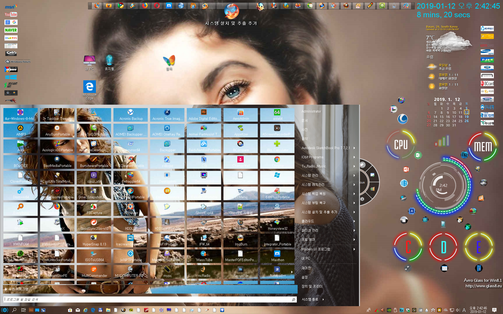Launch Defraggler64 tile
Viewport: 503px width, 314px height.
[130, 178]
